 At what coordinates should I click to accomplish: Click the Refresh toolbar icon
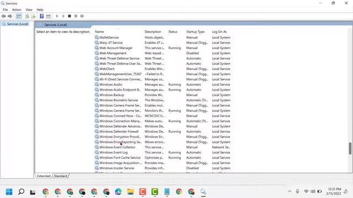pos(27,16)
